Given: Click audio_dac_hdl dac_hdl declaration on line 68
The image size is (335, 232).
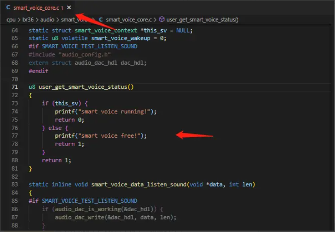Looking at the screenshot, I should (x=110, y=63).
